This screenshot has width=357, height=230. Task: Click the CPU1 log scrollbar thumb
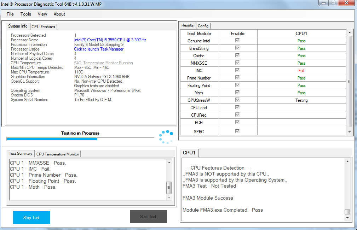click(347, 212)
